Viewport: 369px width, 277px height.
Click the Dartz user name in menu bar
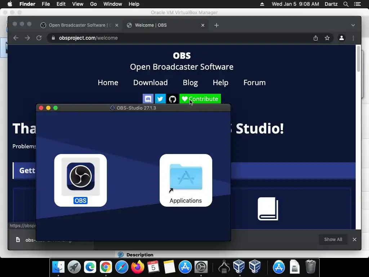click(x=331, y=4)
